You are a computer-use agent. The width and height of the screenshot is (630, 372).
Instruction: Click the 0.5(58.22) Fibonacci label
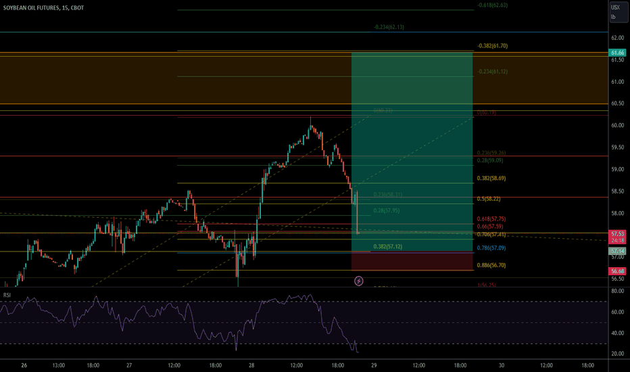click(489, 199)
